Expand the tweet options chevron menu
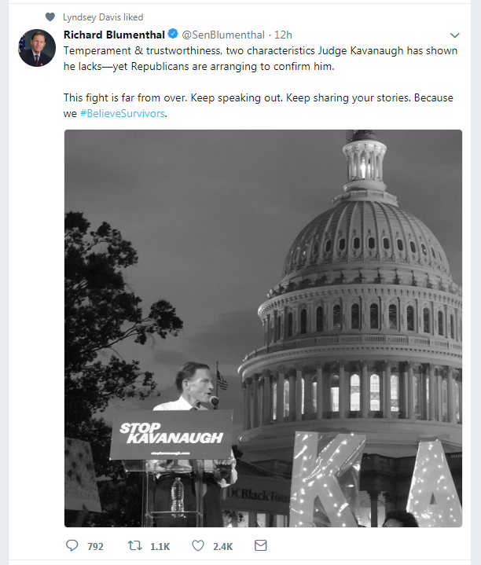 454,35
